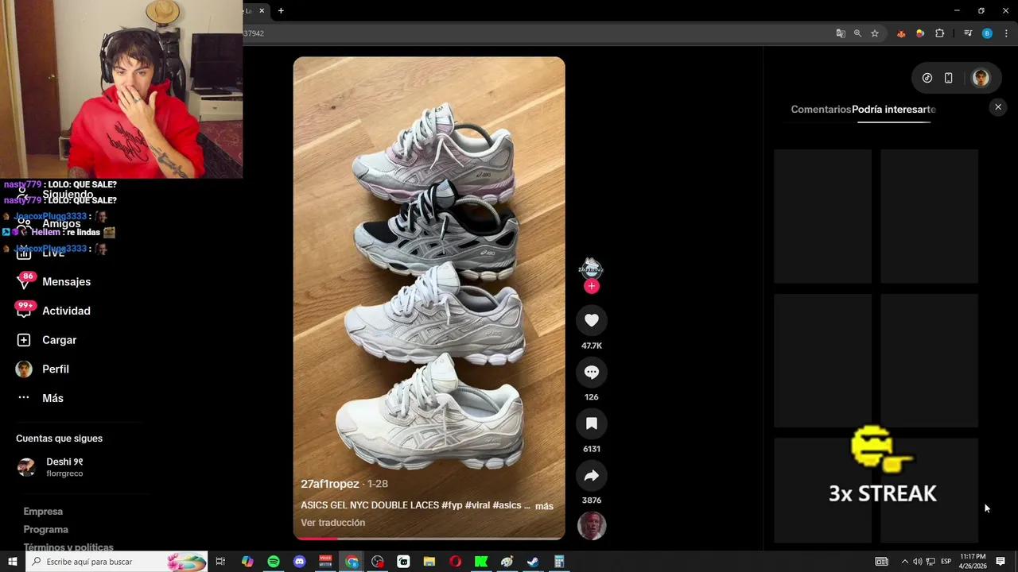Open creator avatar above the follow badge
1018x572 pixels.
[591, 267]
